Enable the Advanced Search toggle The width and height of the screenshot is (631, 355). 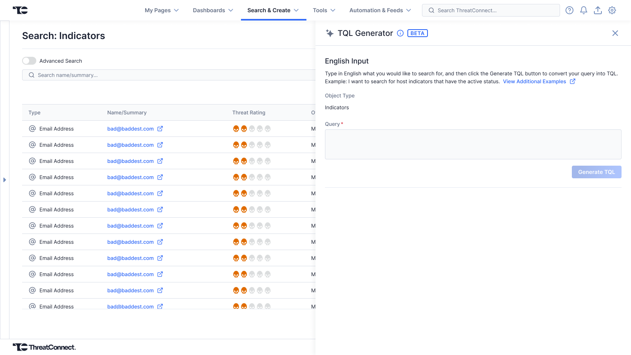click(x=29, y=61)
